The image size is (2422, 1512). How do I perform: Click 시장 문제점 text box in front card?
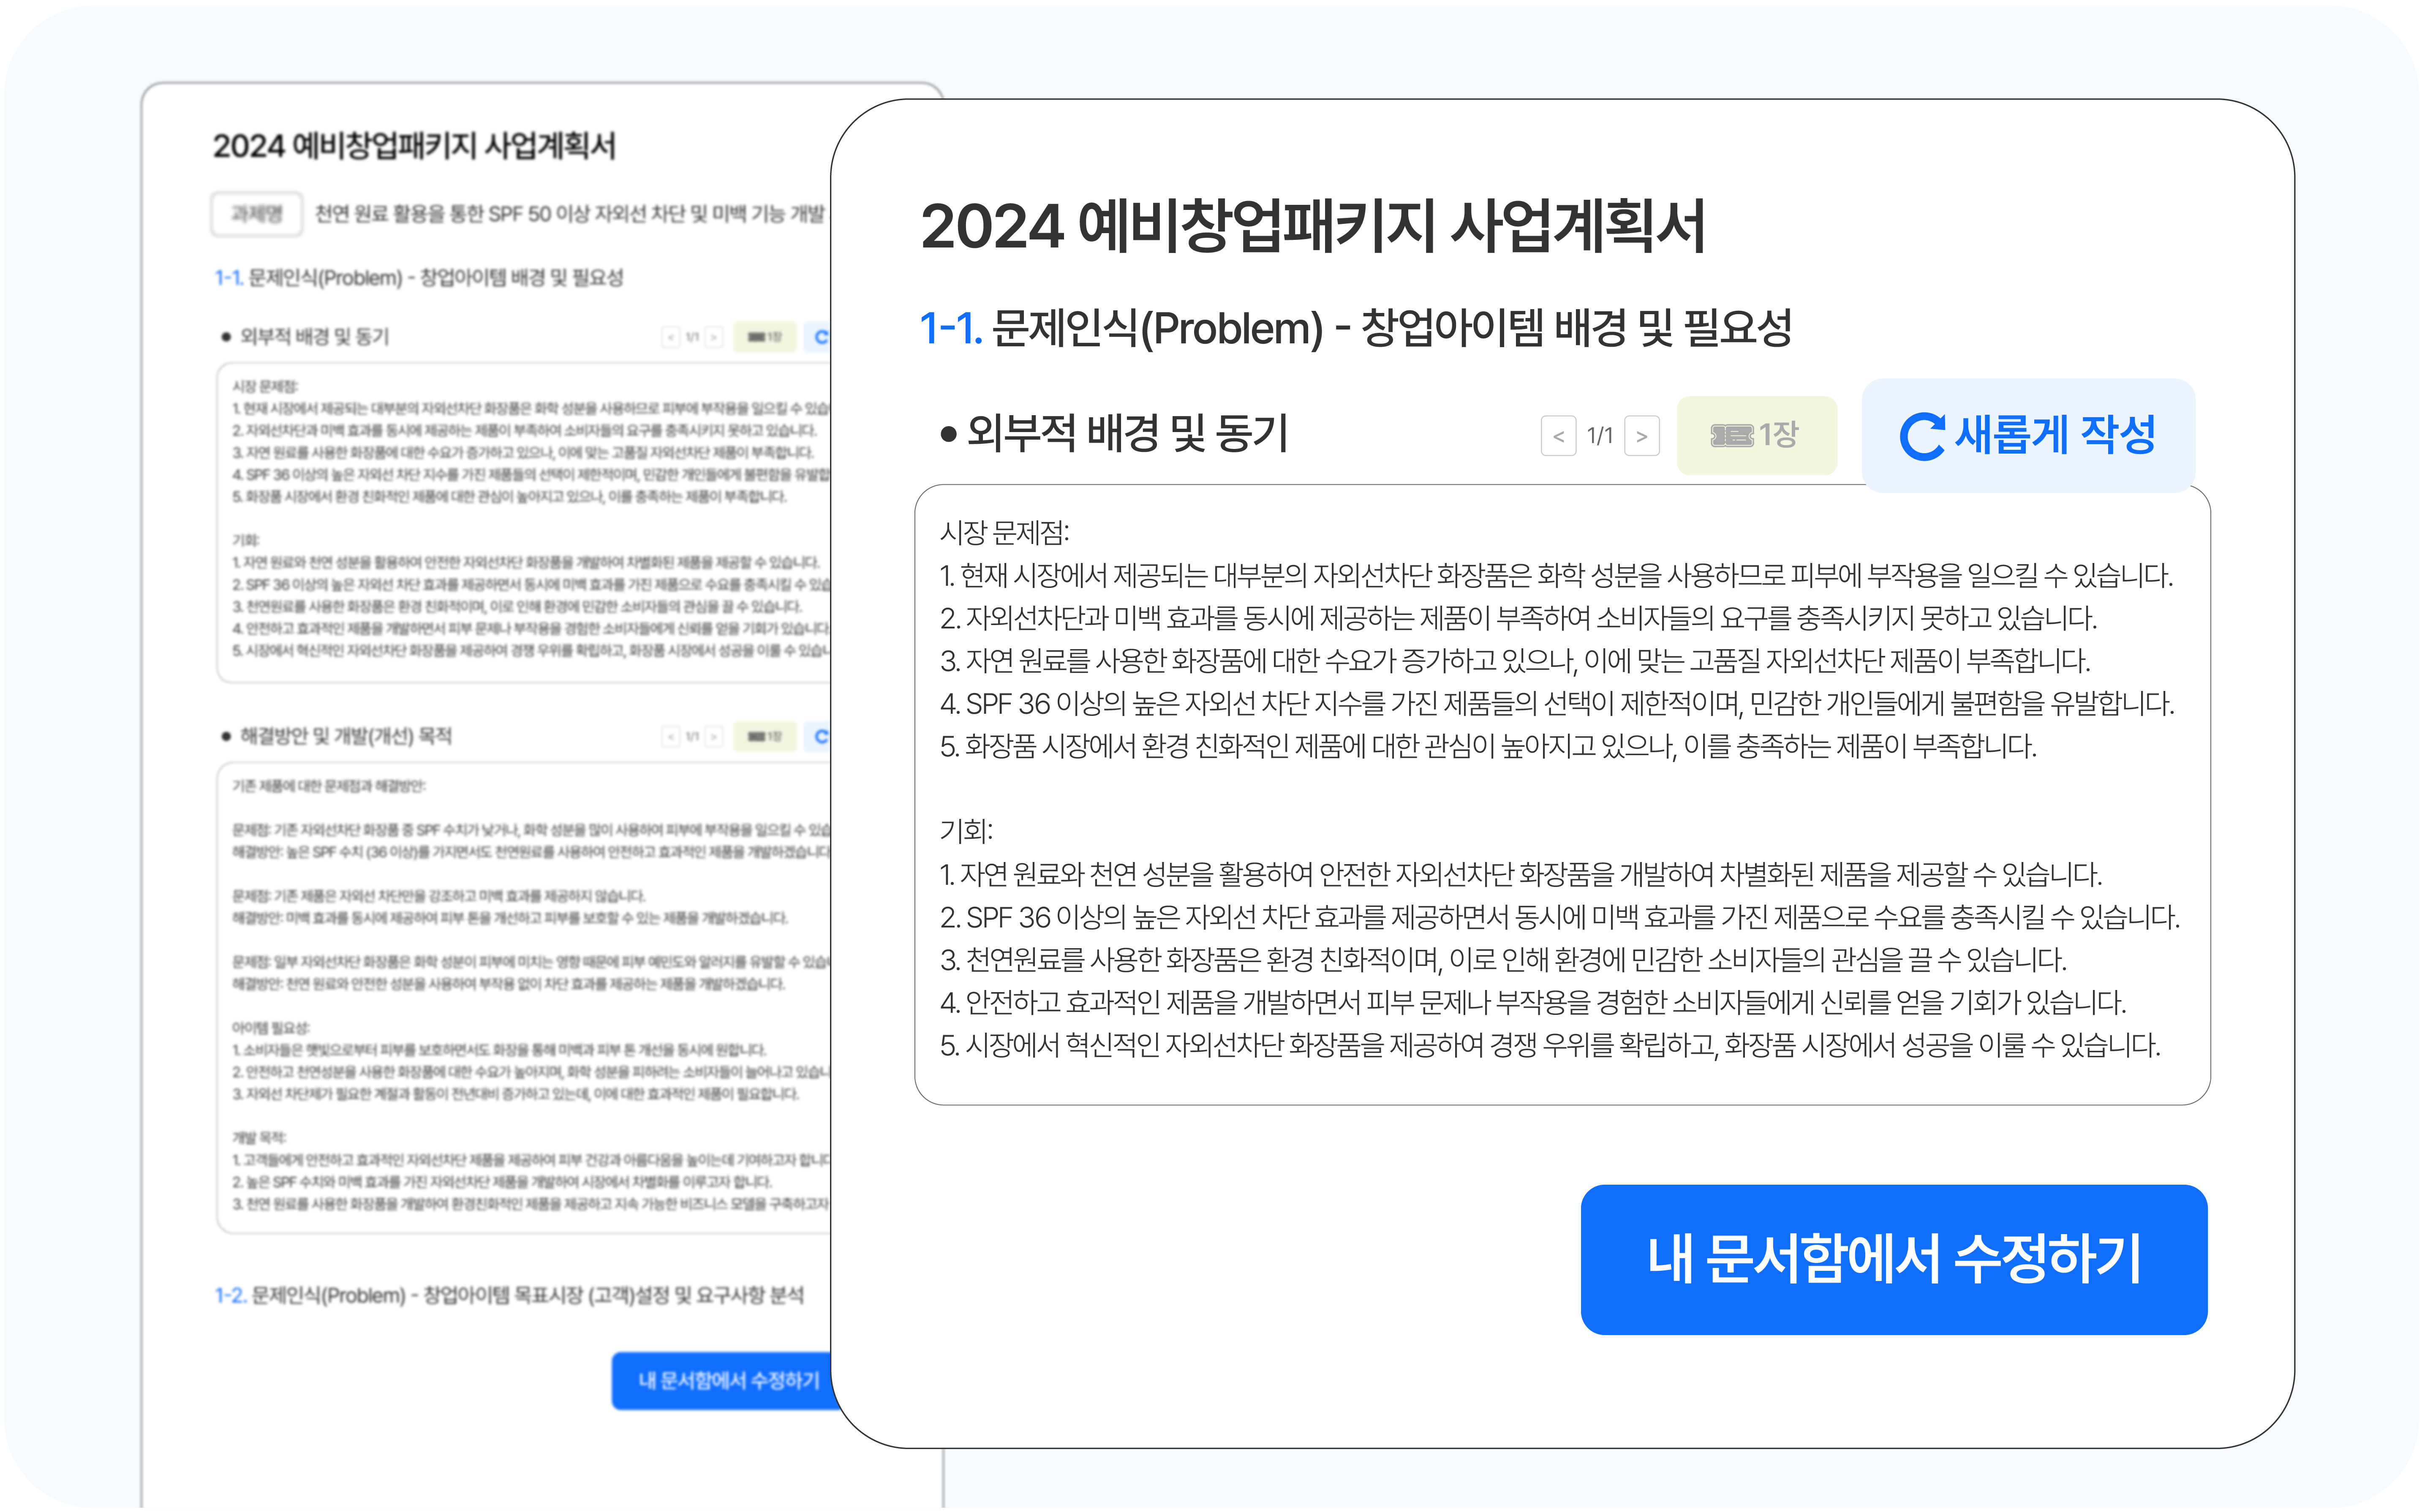1562,794
